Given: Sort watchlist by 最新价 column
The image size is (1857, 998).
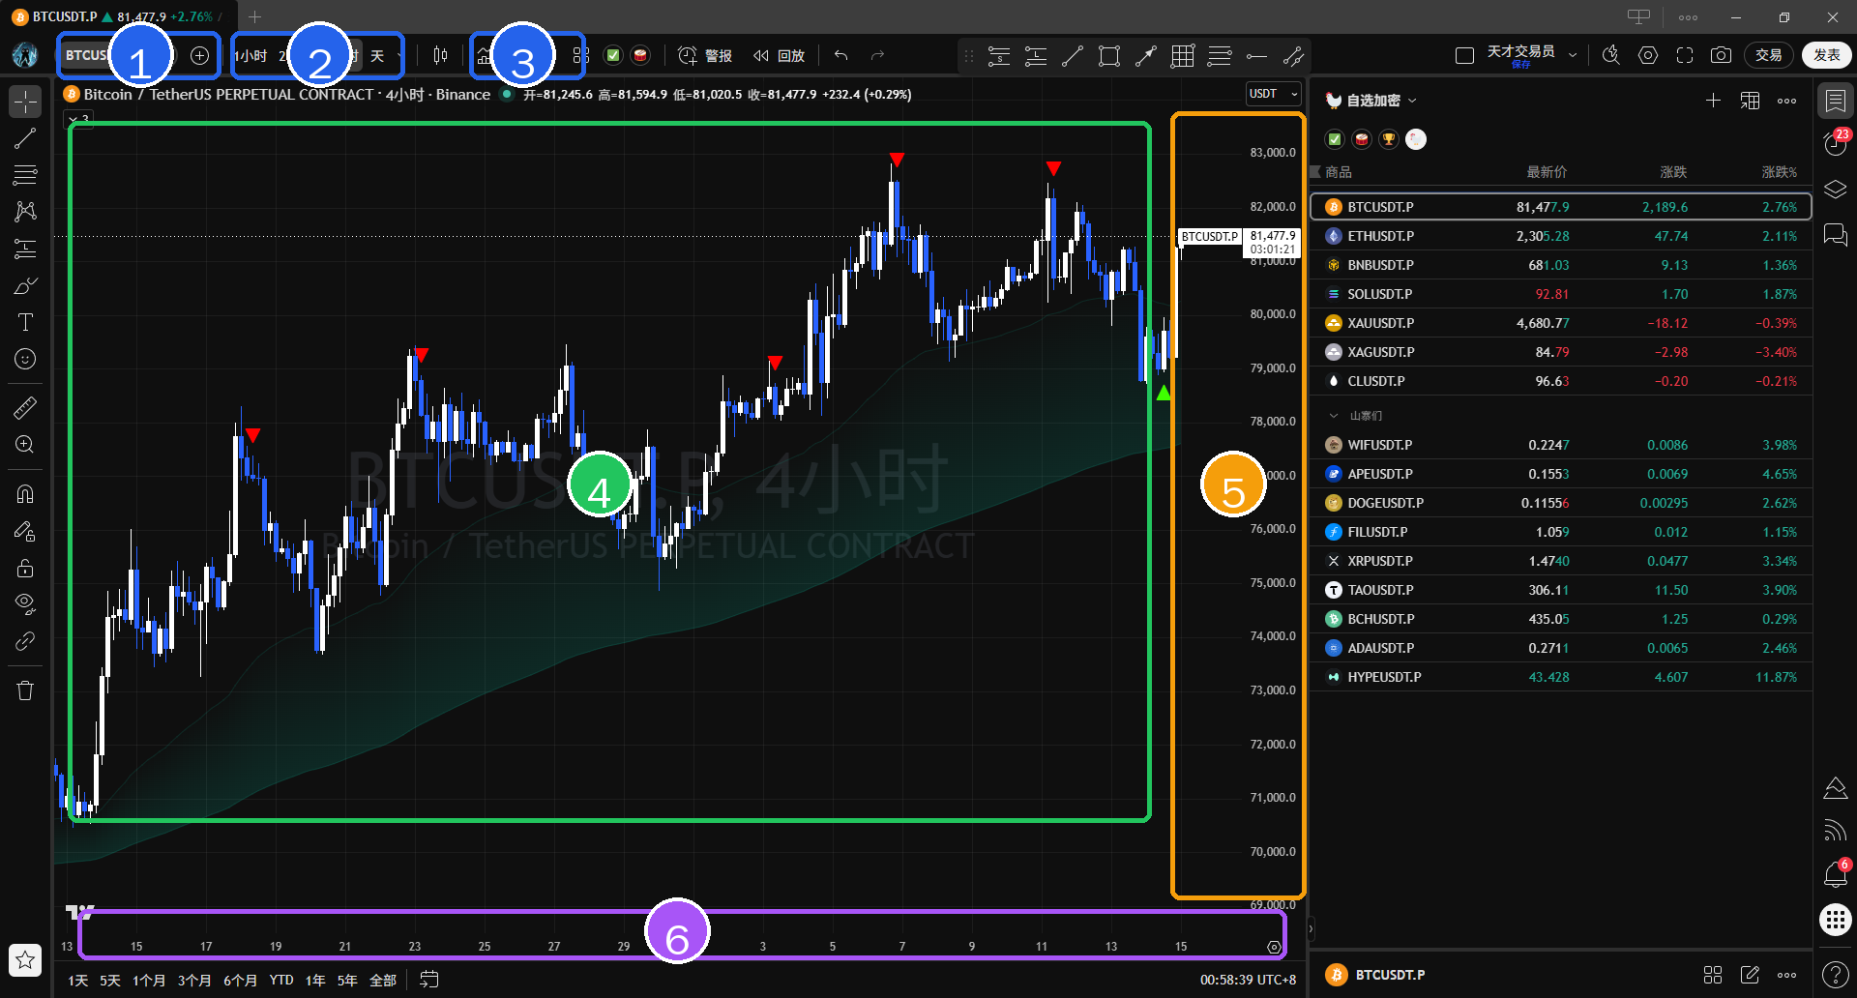Looking at the screenshot, I should (x=1547, y=172).
